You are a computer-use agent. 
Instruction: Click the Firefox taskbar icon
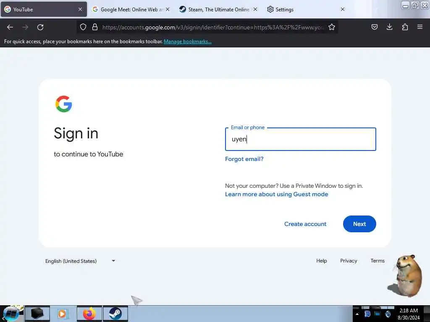click(89, 314)
